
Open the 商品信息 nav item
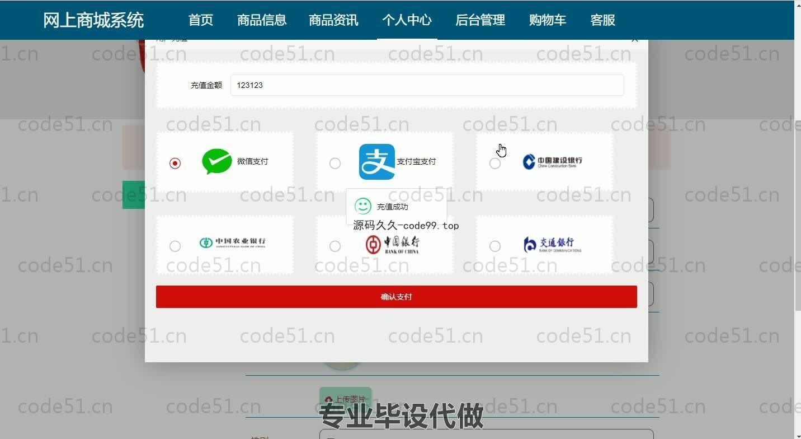(262, 20)
